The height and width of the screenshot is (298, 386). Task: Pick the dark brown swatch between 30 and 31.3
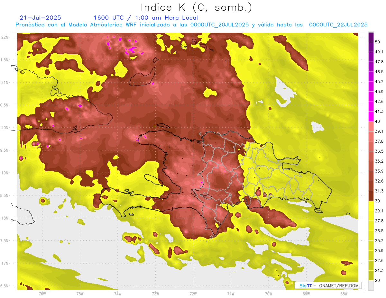[x=371, y=196]
